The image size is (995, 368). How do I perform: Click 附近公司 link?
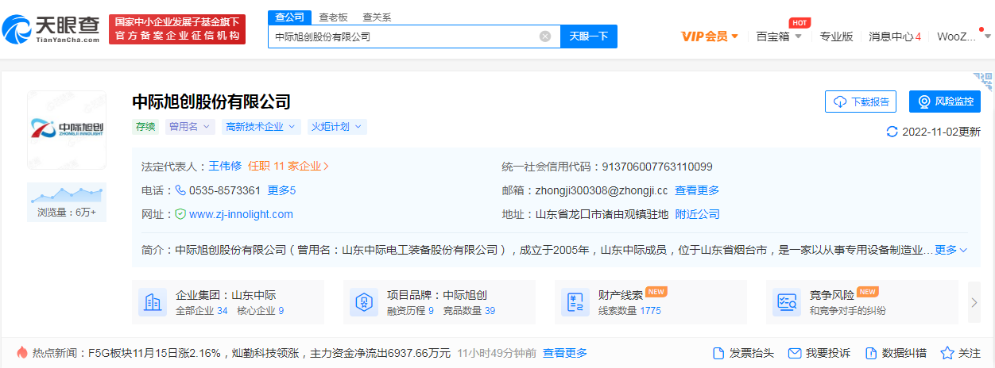pyautogui.click(x=697, y=214)
